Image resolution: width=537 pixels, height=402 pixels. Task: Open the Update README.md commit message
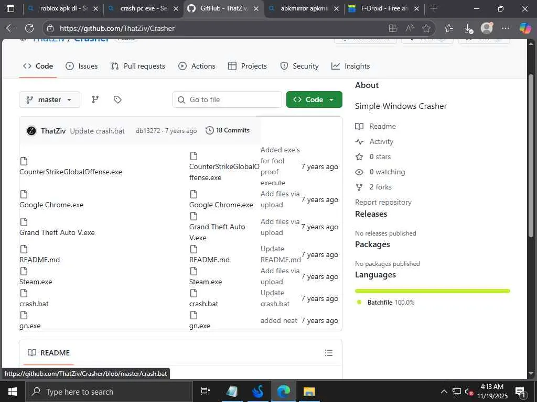coord(281,254)
